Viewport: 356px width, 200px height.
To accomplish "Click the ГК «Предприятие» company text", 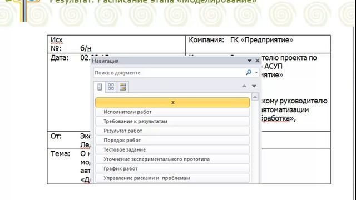I will click(262, 40).
